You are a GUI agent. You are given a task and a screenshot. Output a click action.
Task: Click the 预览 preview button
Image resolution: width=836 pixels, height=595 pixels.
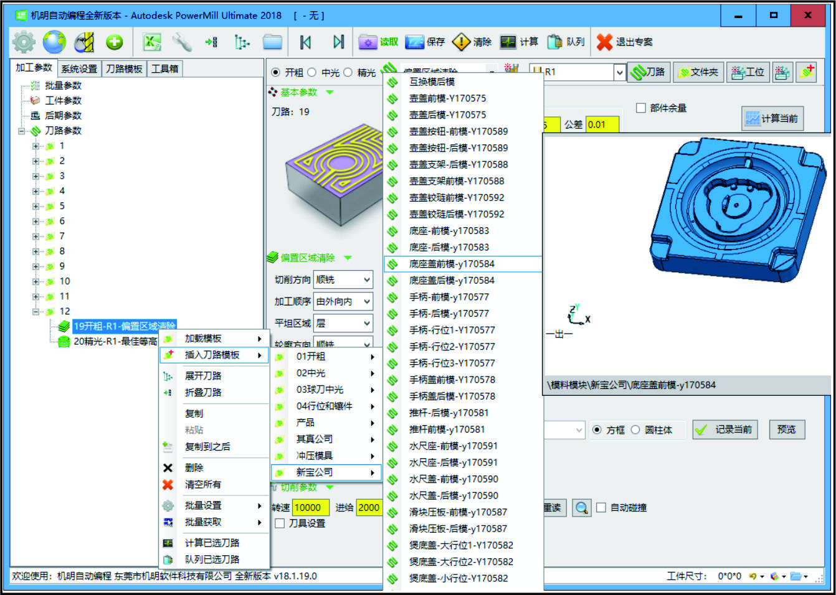[x=787, y=429]
